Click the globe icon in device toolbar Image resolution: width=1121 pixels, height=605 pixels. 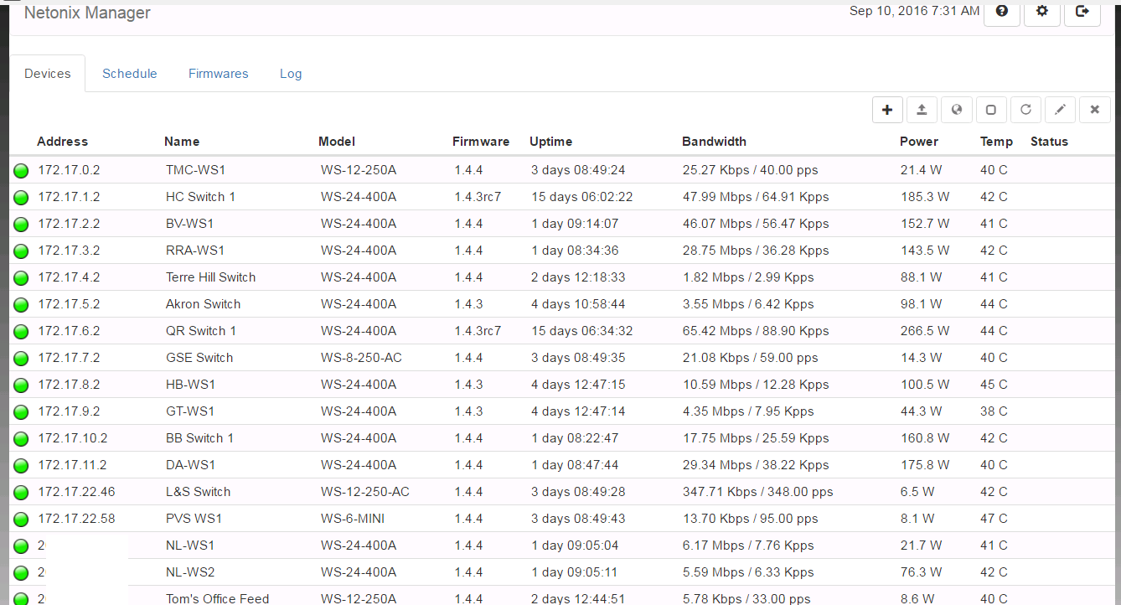(x=956, y=110)
